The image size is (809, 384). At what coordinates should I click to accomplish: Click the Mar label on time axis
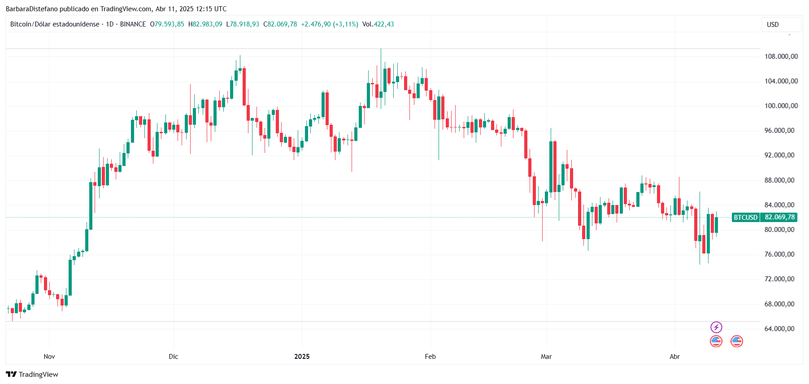tap(546, 357)
